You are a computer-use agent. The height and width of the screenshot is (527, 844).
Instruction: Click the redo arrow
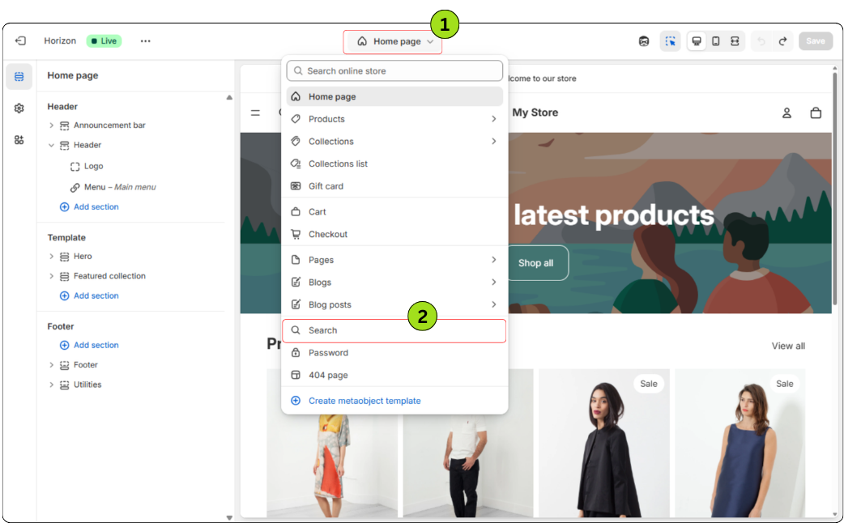click(782, 41)
